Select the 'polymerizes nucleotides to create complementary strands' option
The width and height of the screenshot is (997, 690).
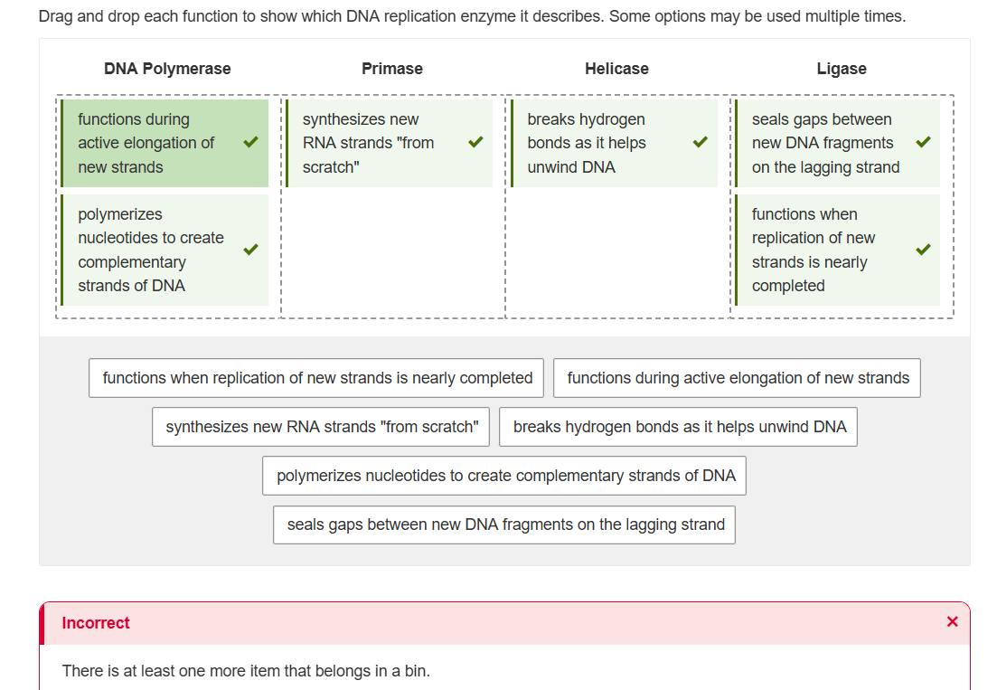coord(504,475)
